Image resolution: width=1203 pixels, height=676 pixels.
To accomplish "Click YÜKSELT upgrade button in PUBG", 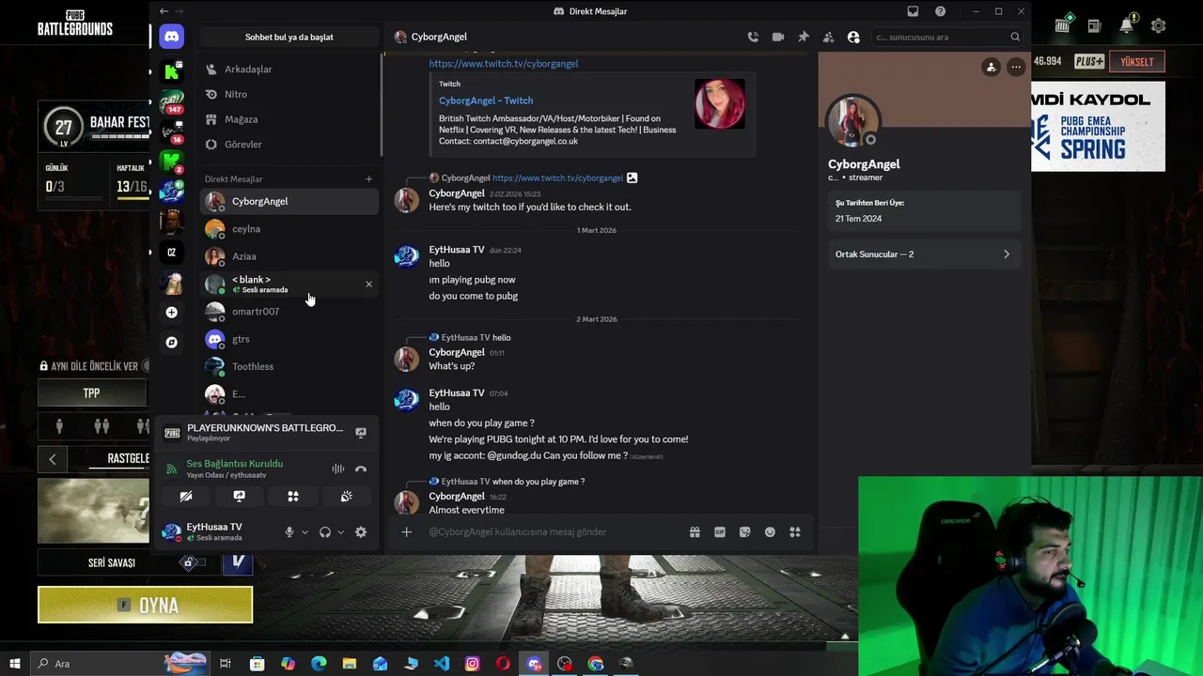I will click(1137, 62).
